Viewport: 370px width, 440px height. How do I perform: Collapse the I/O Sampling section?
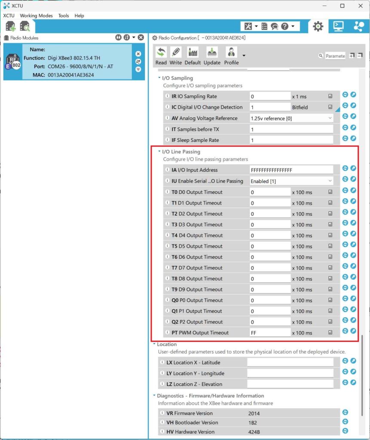tap(159, 78)
